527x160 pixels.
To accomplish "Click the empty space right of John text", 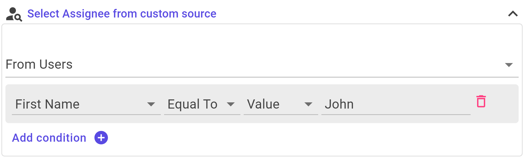I will (x=410, y=104).
